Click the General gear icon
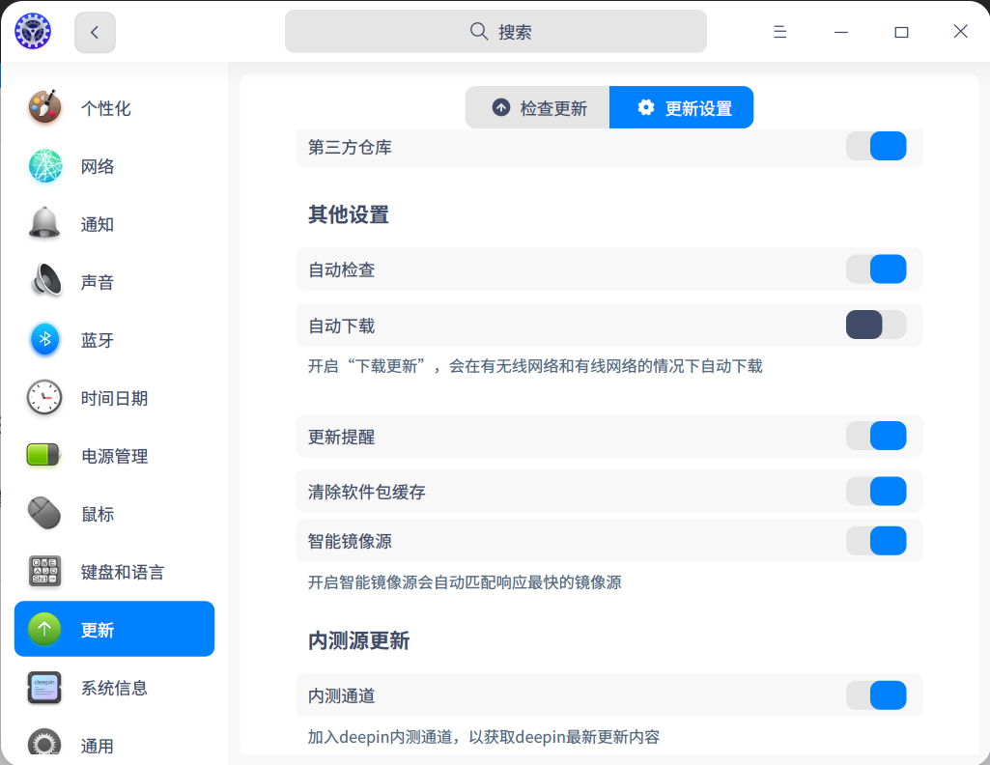 [44, 744]
